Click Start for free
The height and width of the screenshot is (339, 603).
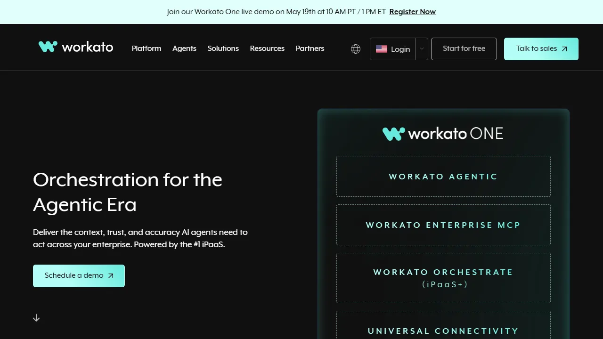pos(464,49)
